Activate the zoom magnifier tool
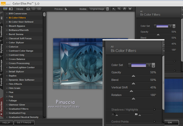 pos(119,9)
